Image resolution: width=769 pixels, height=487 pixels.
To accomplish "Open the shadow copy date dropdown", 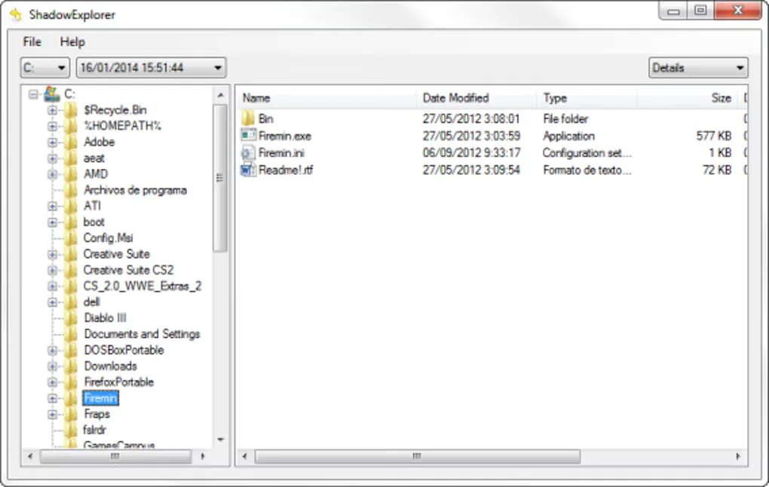I will tap(151, 68).
